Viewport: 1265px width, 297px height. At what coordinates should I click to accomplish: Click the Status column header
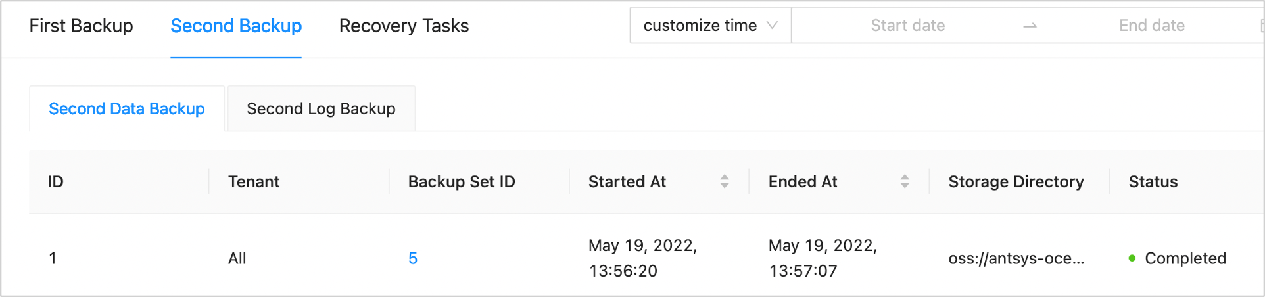1153,182
